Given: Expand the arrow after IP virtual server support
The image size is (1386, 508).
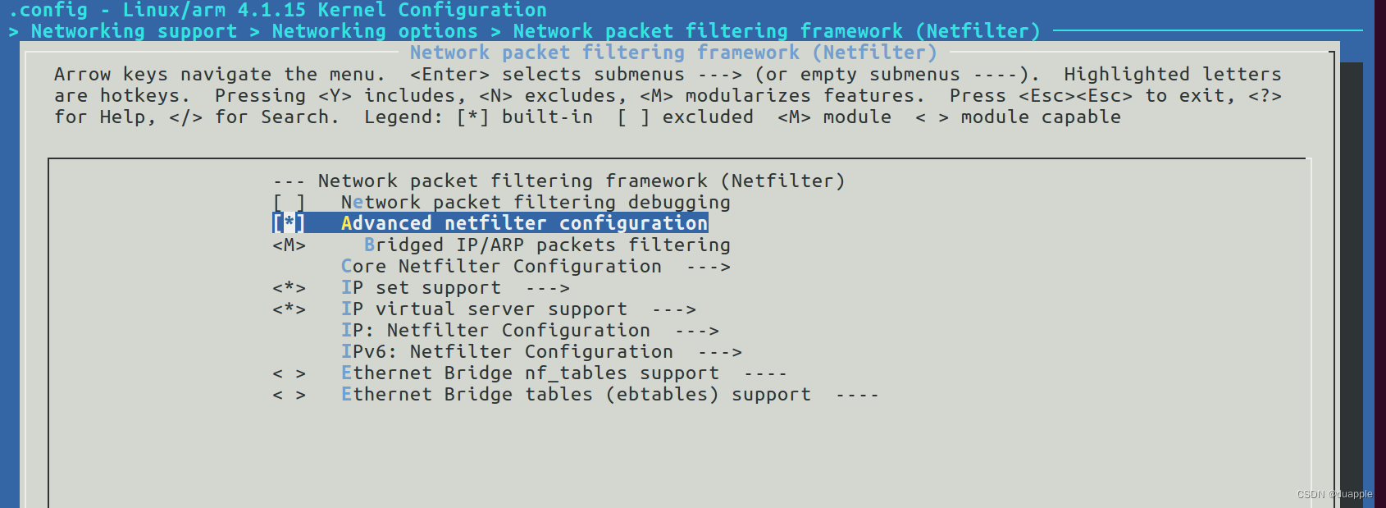Looking at the screenshot, I should [674, 309].
